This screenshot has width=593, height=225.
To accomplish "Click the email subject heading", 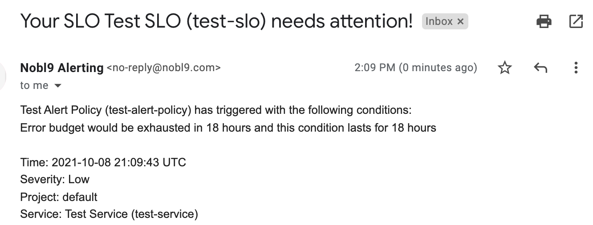I will point(216,21).
